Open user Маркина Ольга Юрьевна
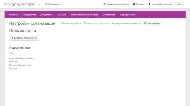This screenshot has width=190, height=106. click(x=21, y=58)
